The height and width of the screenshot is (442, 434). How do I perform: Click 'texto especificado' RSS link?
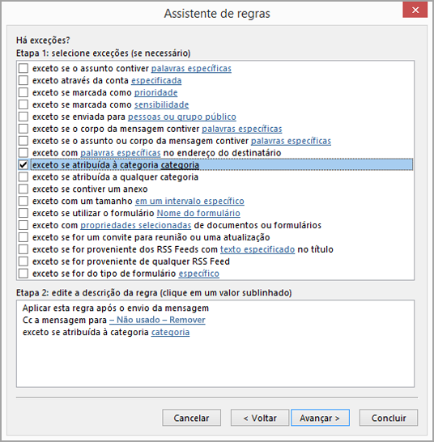pos(257,250)
